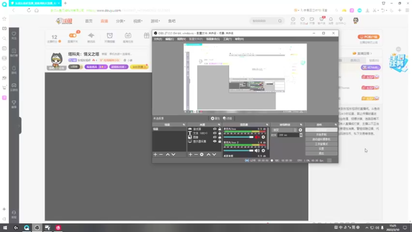This screenshot has height=232, width=412.
Task: Mute Mic/Aux 2 speaker icon
Action: click(x=257, y=151)
